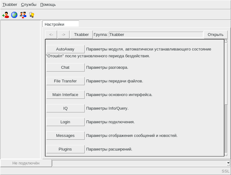Open the File Transfer settings group
231x175 pixels.
point(65,81)
